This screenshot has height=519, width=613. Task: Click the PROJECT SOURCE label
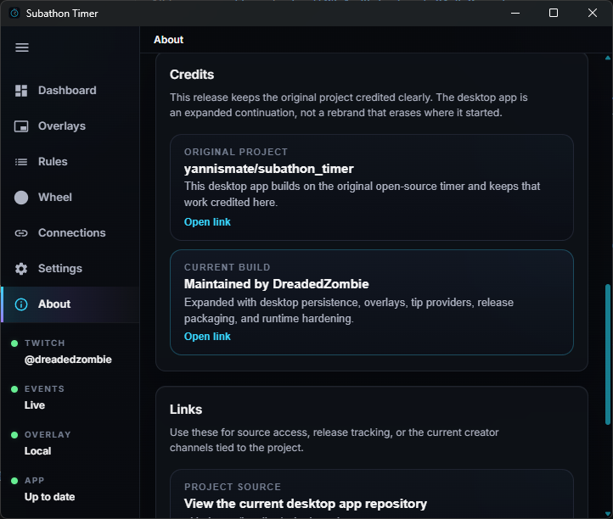233,487
